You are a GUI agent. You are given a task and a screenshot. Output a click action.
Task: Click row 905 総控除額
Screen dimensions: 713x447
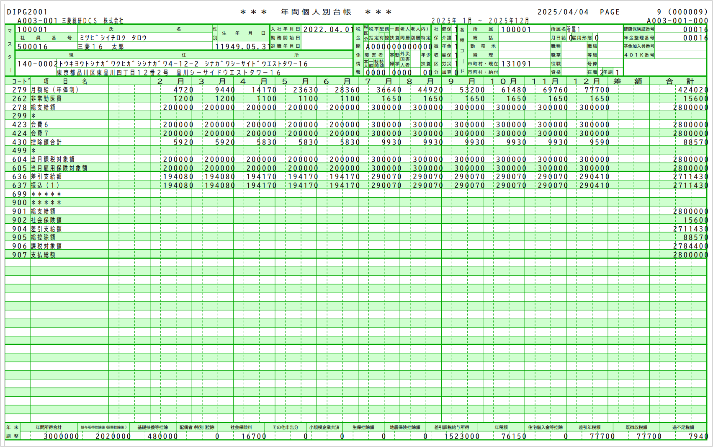click(43, 237)
